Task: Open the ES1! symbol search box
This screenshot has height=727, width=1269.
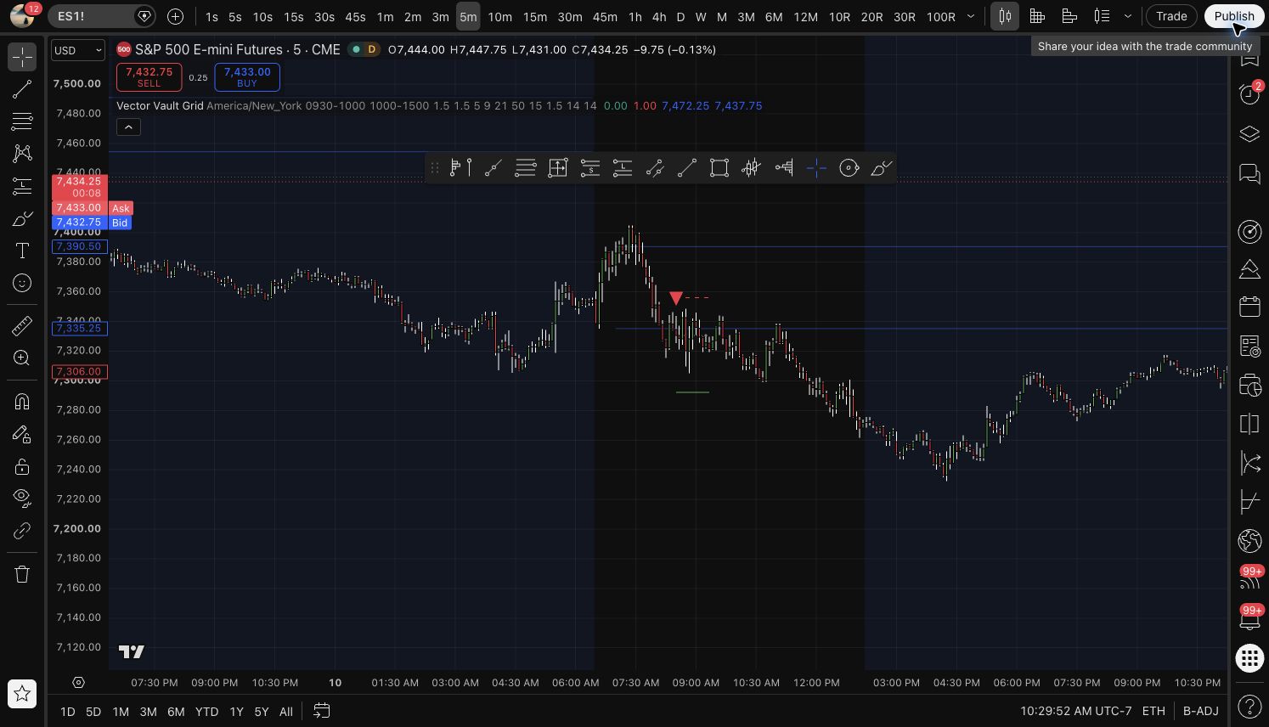Action: pyautogui.click(x=100, y=16)
